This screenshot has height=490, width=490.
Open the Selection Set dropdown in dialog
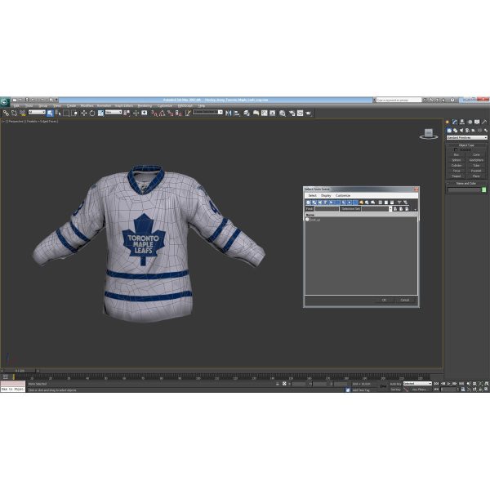pyautogui.click(x=376, y=209)
